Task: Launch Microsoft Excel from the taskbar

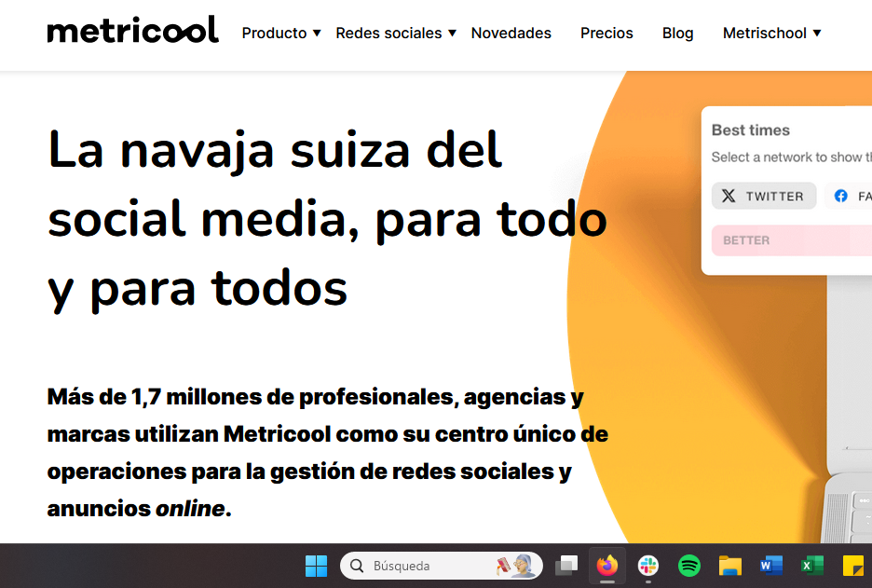Action: pyautogui.click(x=811, y=565)
